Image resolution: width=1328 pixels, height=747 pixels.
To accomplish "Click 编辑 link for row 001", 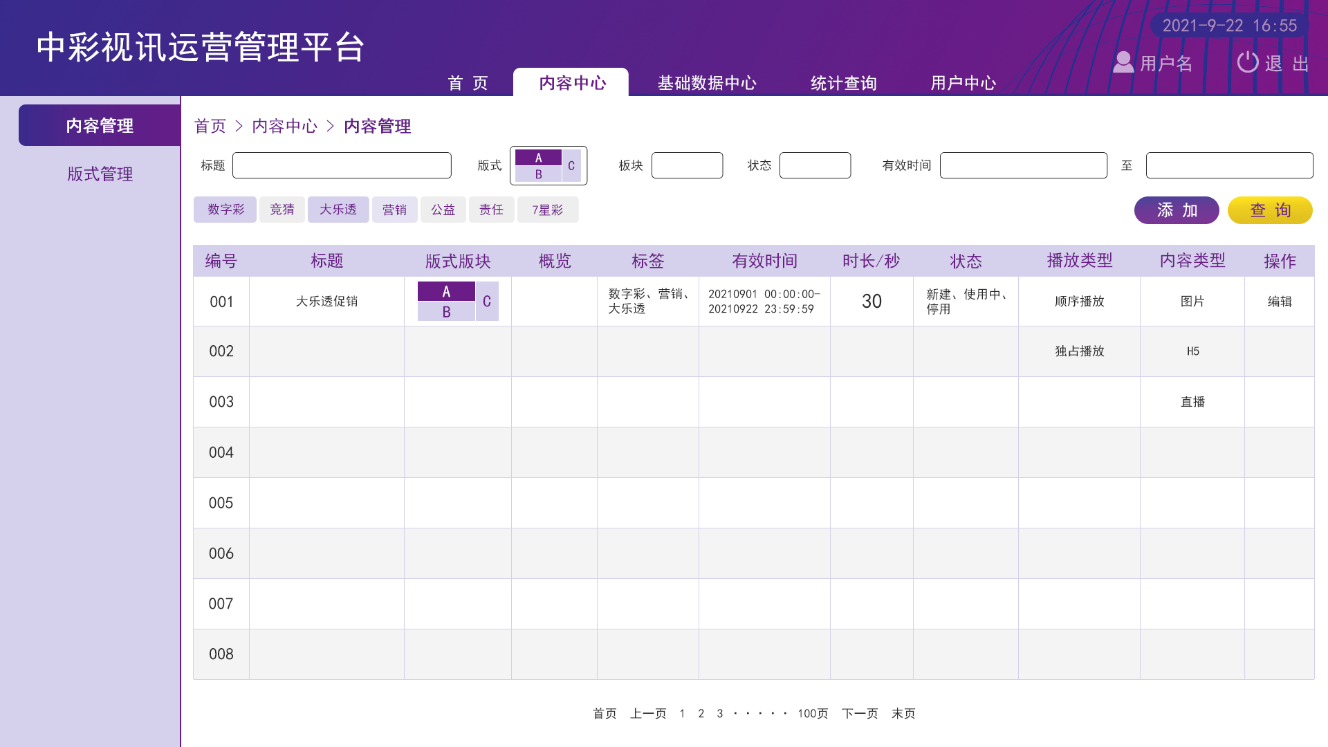I will click(1279, 302).
